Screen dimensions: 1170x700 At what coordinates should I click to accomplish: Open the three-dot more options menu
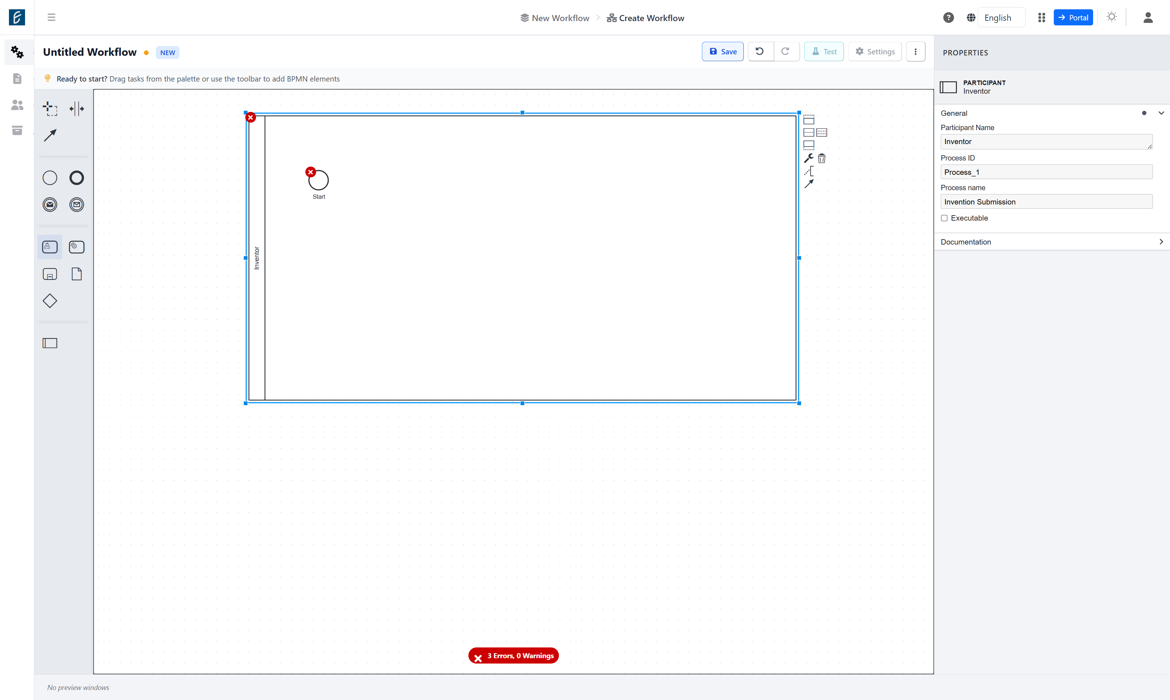[x=915, y=51]
